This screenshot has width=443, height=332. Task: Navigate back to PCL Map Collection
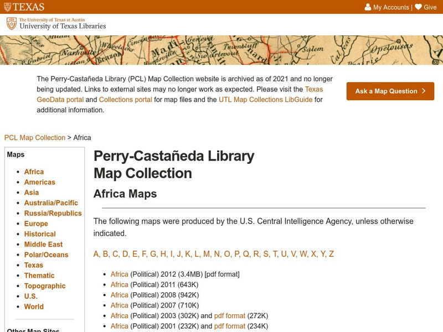(33, 137)
